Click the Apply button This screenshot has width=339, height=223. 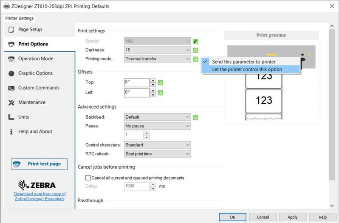[x=293, y=217]
